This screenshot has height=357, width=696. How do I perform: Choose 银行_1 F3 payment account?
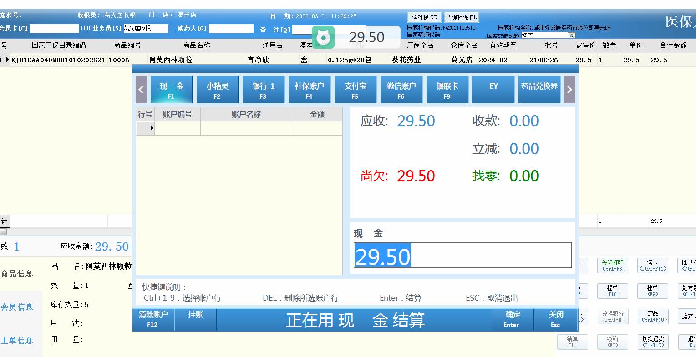pos(263,90)
